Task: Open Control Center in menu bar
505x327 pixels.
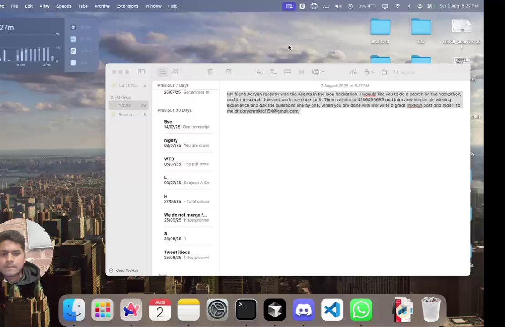Action: point(430,6)
